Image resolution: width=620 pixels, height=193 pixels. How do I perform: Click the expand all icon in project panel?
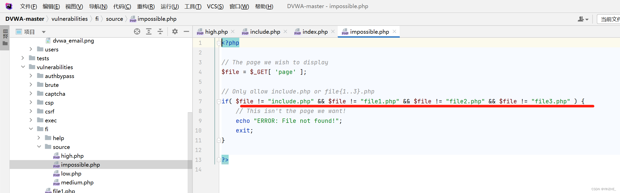[x=149, y=31]
